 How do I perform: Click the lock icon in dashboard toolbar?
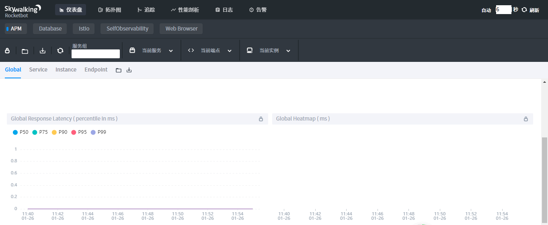click(x=7, y=51)
